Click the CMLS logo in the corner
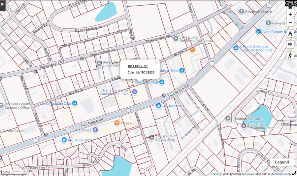Image resolution: width=297 pixels, height=176 pixels. 291,3
